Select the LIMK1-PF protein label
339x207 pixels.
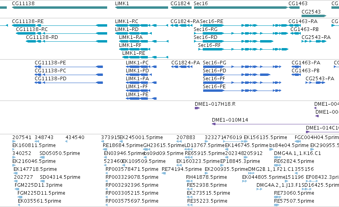click(x=137, y=87)
